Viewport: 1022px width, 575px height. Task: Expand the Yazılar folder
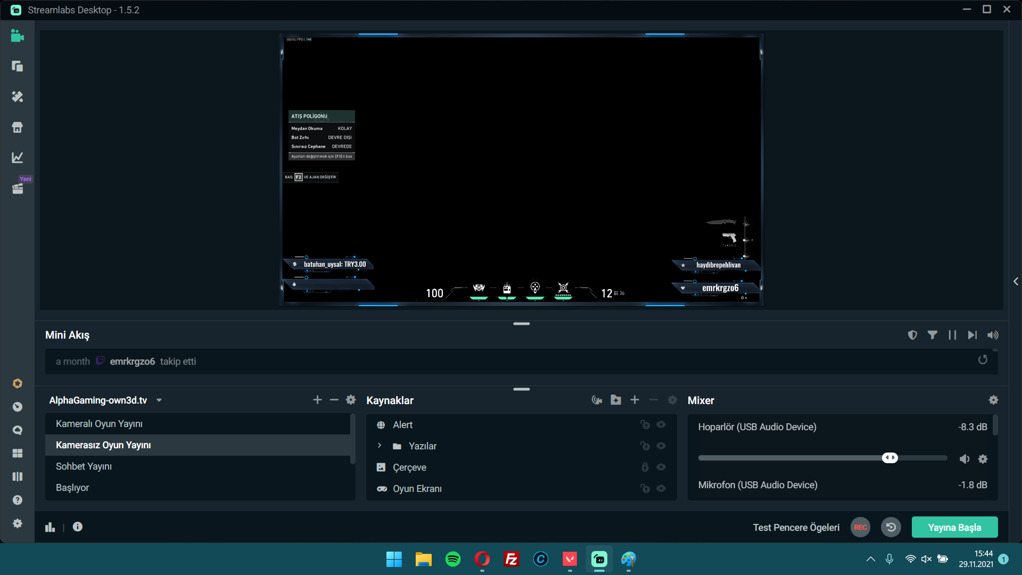click(380, 446)
